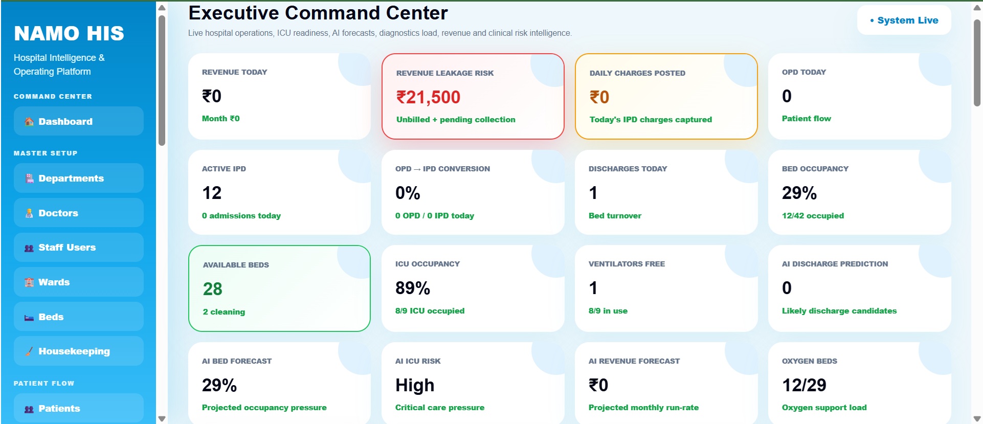The image size is (983, 424).
Task: Click the sidebar scrollbar down arrow
Action: 162,419
